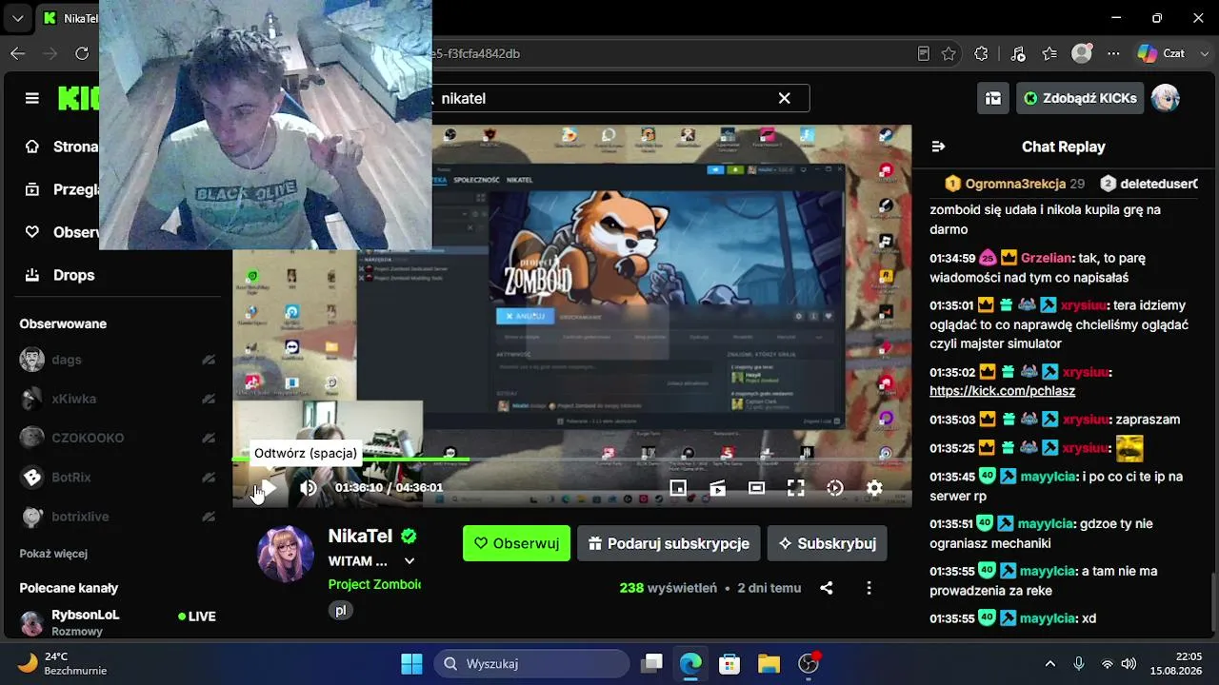Click chat username Grzelian
The width and height of the screenshot is (1219, 685).
coord(1046,258)
